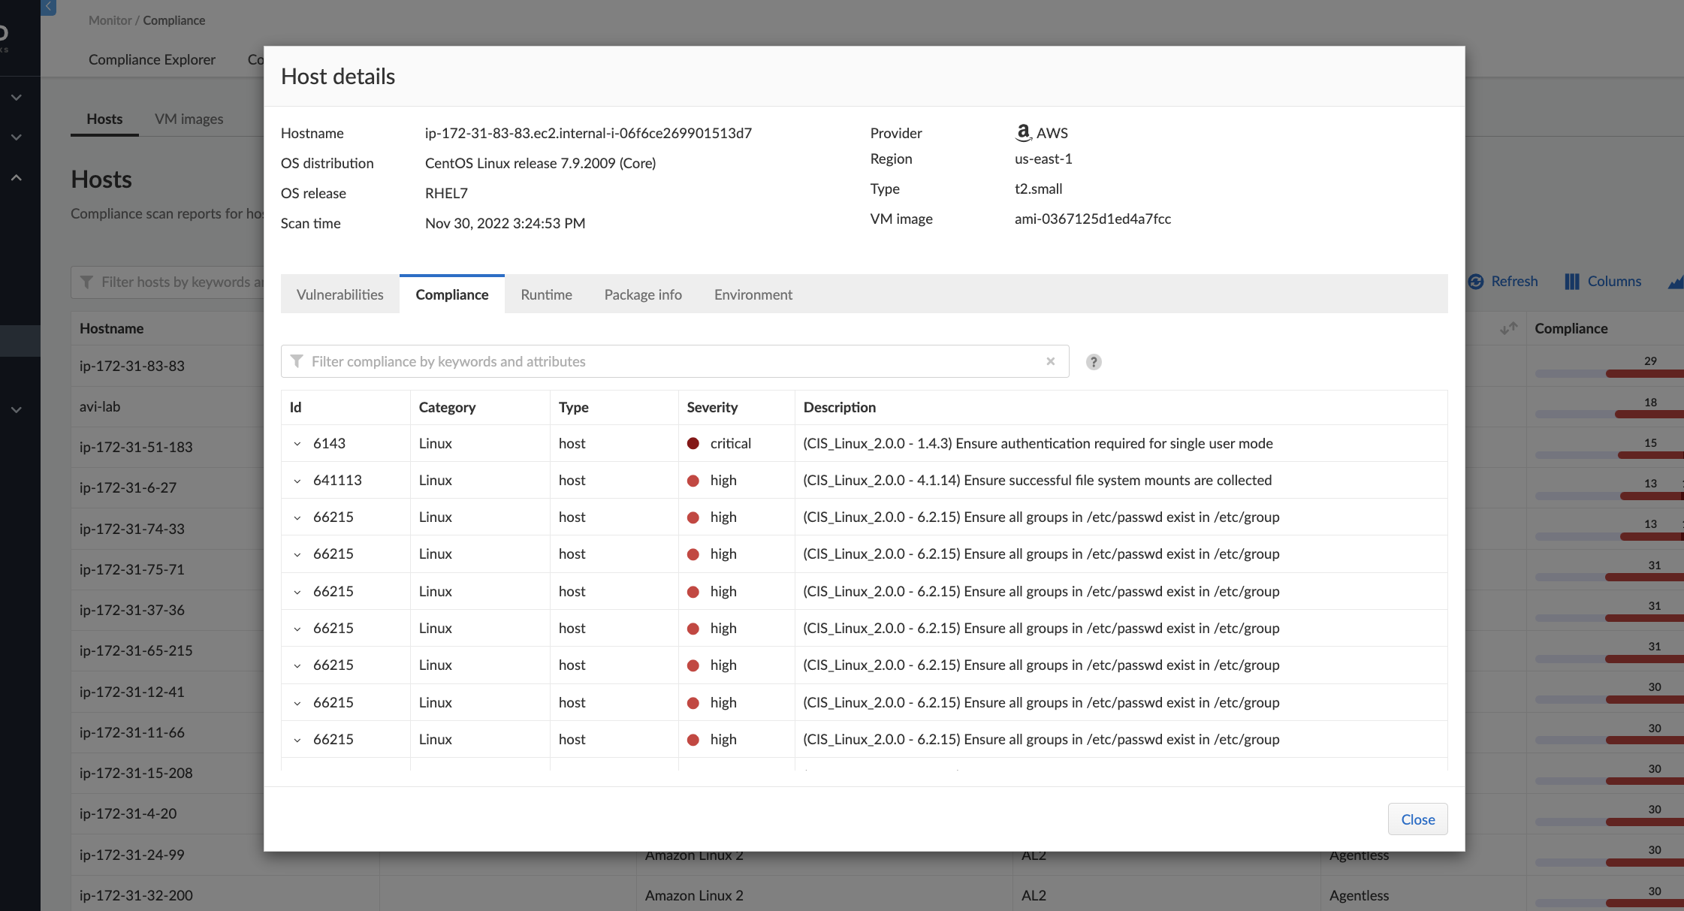
Task: Open the Package info tab
Action: pyautogui.click(x=643, y=294)
